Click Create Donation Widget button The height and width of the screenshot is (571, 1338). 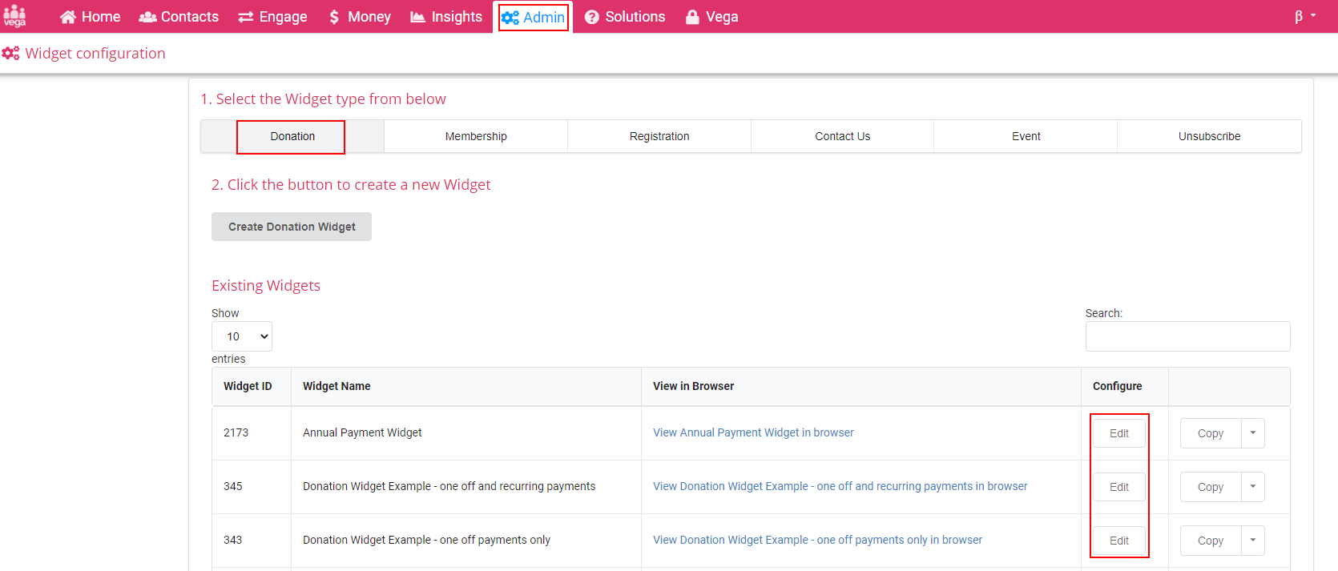[292, 227]
